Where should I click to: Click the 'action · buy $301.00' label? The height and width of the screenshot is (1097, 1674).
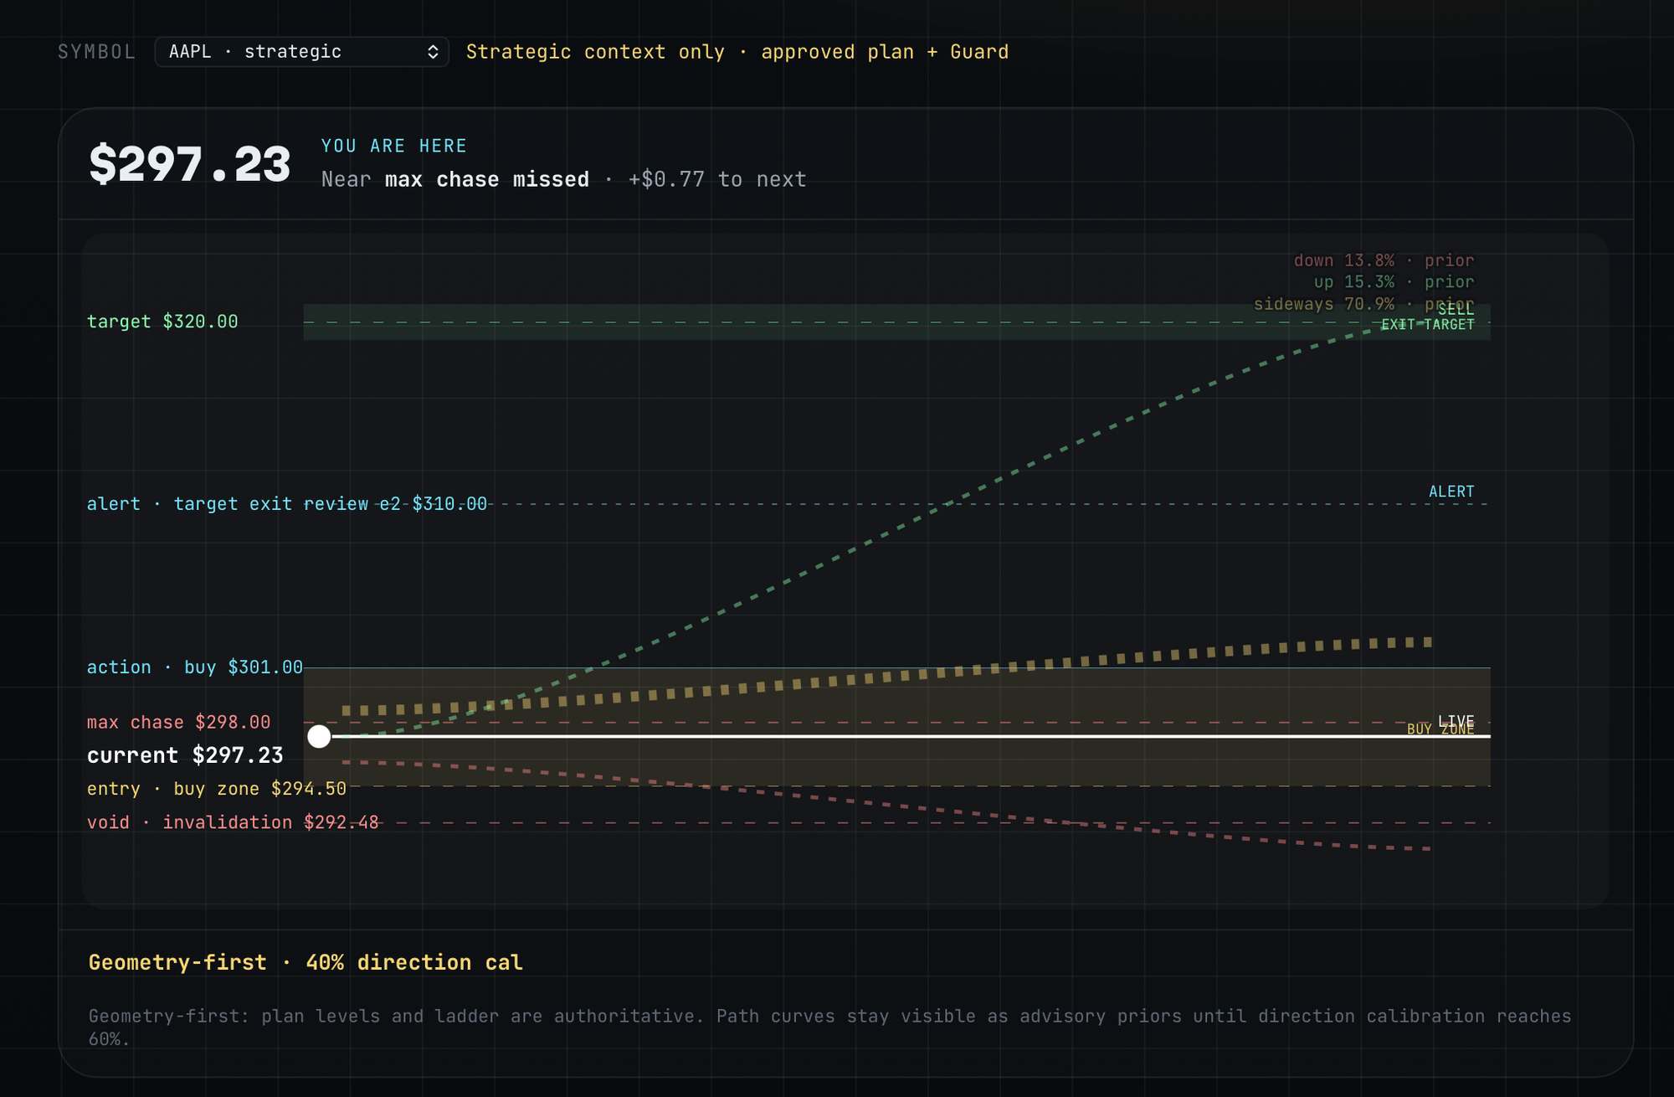pos(195,667)
